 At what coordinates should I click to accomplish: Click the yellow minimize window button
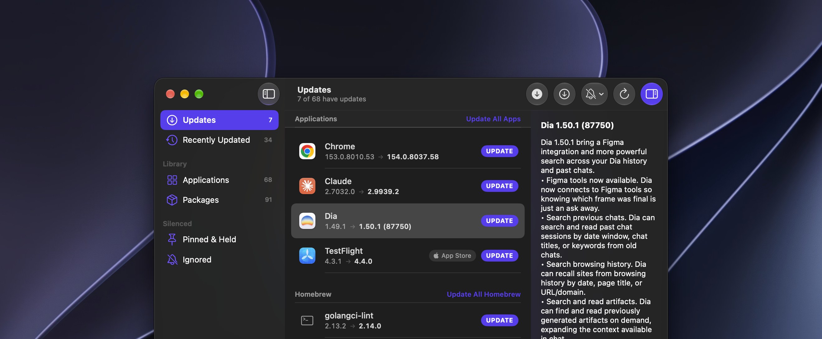tap(184, 94)
